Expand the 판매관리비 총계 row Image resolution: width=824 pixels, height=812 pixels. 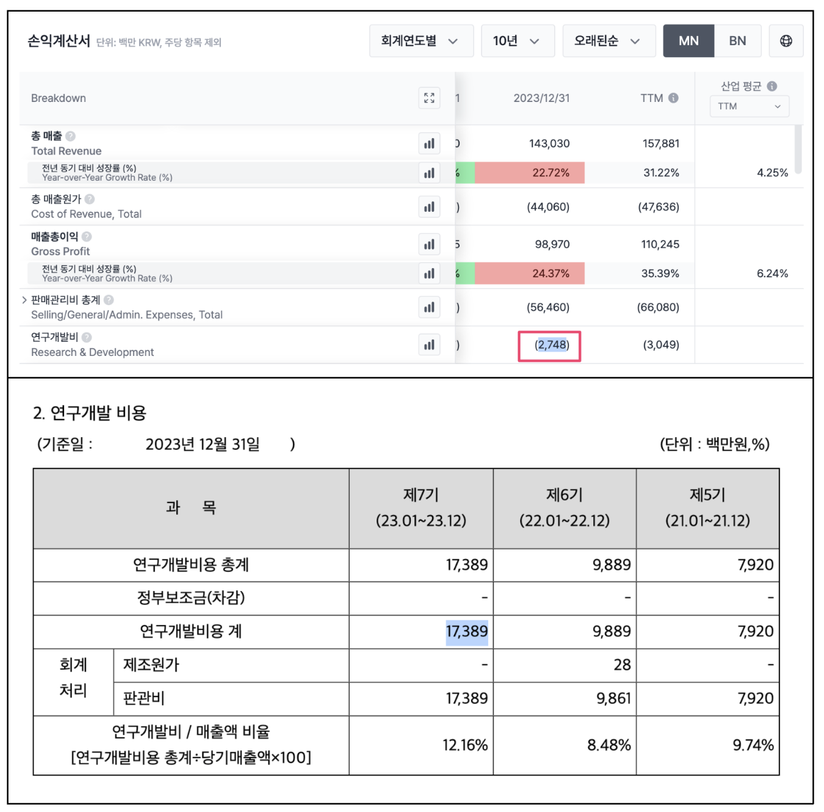(24, 300)
